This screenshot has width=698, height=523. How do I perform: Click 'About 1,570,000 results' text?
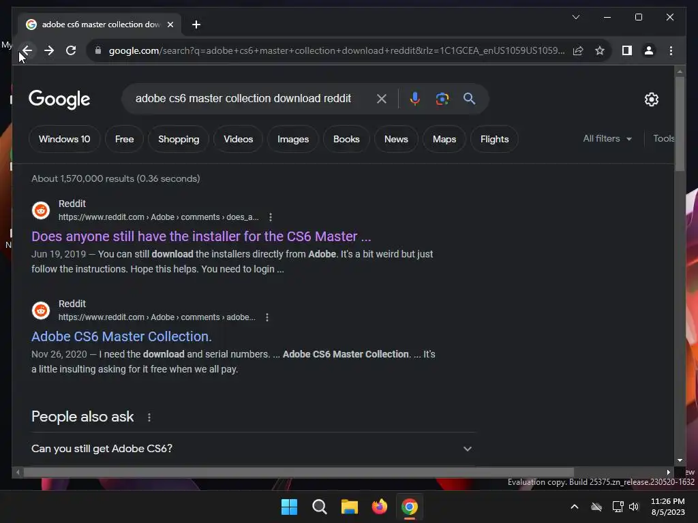coord(115,178)
